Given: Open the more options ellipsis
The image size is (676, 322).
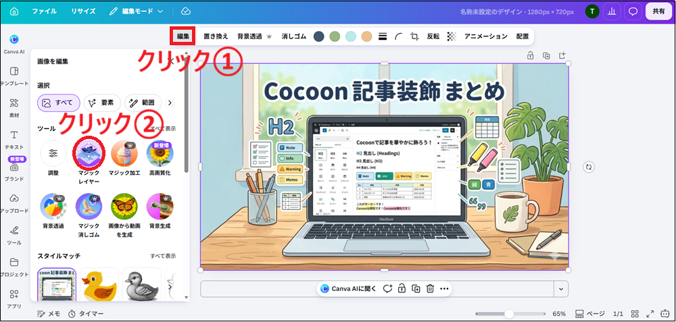Looking at the screenshot, I should click(x=445, y=289).
